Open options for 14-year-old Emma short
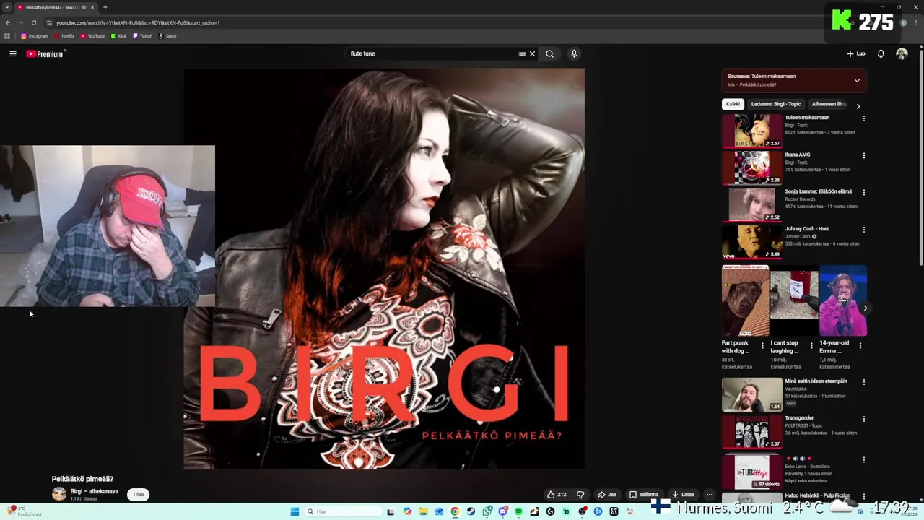This screenshot has width=924, height=520. coord(860,346)
